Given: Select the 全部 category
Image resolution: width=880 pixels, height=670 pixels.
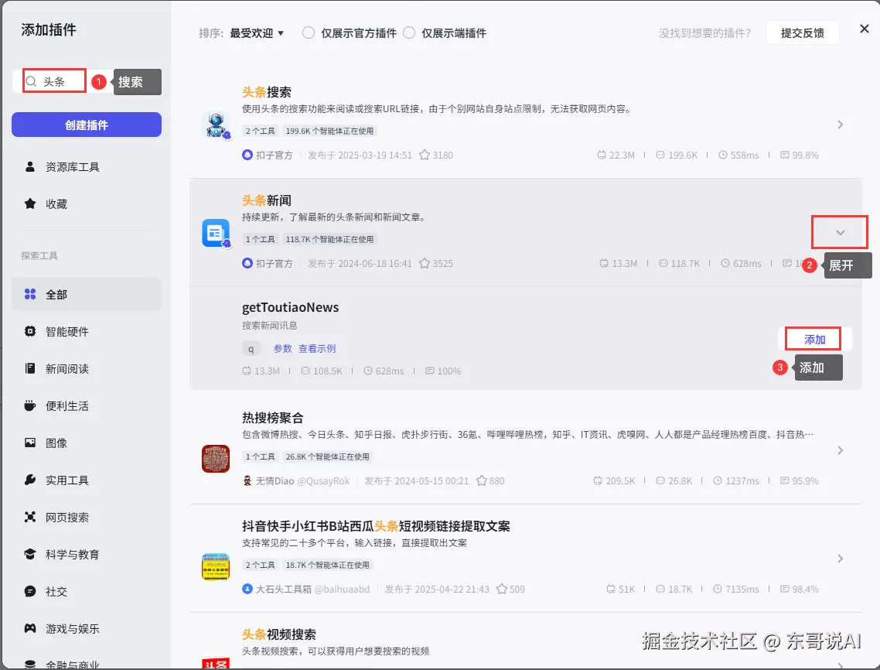Looking at the screenshot, I should pos(87,294).
